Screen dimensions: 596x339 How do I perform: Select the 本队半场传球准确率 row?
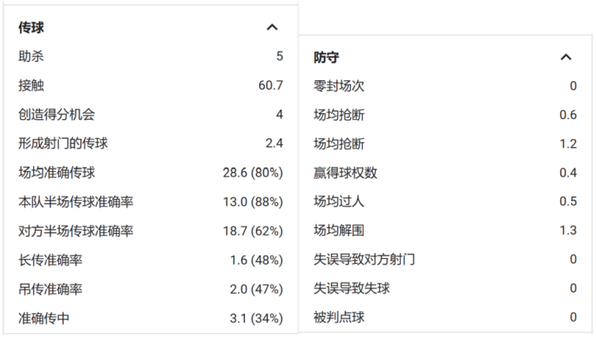click(x=75, y=202)
